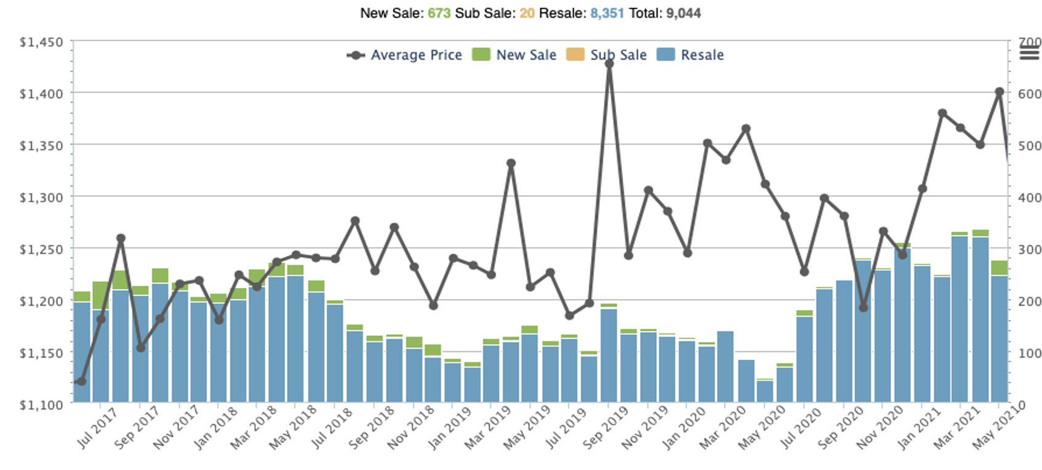The width and height of the screenshot is (1042, 470).
Task: Select Average Price spike between Mar and May 2019
Action: click(511, 164)
